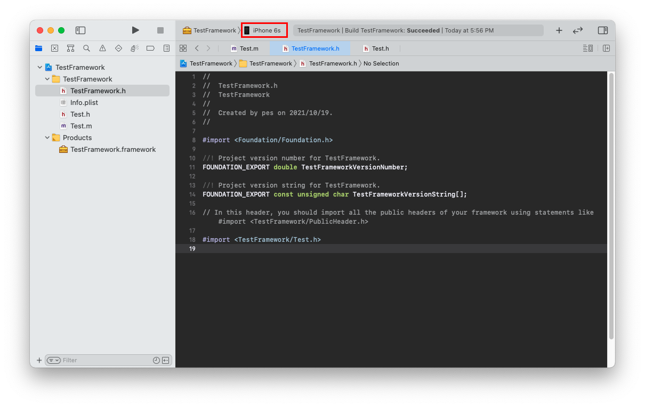
Task: Select TestFramework.h in the navigator
Action: (x=102, y=91)
